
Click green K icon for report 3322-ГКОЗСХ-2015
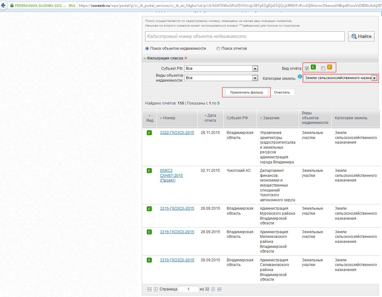point(149,133)
